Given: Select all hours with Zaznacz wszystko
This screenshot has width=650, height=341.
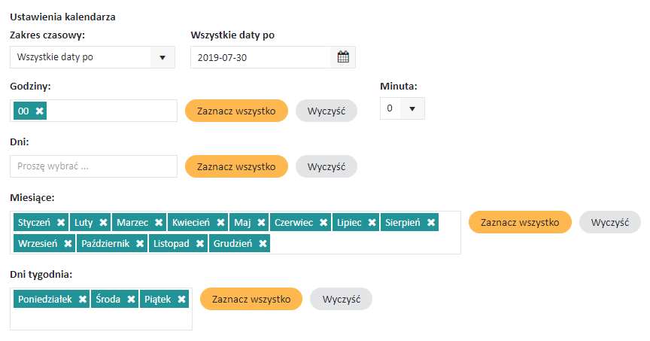Looking at the screenshot, I should (x=236, y=111).
